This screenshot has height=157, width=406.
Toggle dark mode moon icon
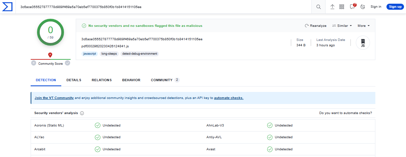[363, 7]
